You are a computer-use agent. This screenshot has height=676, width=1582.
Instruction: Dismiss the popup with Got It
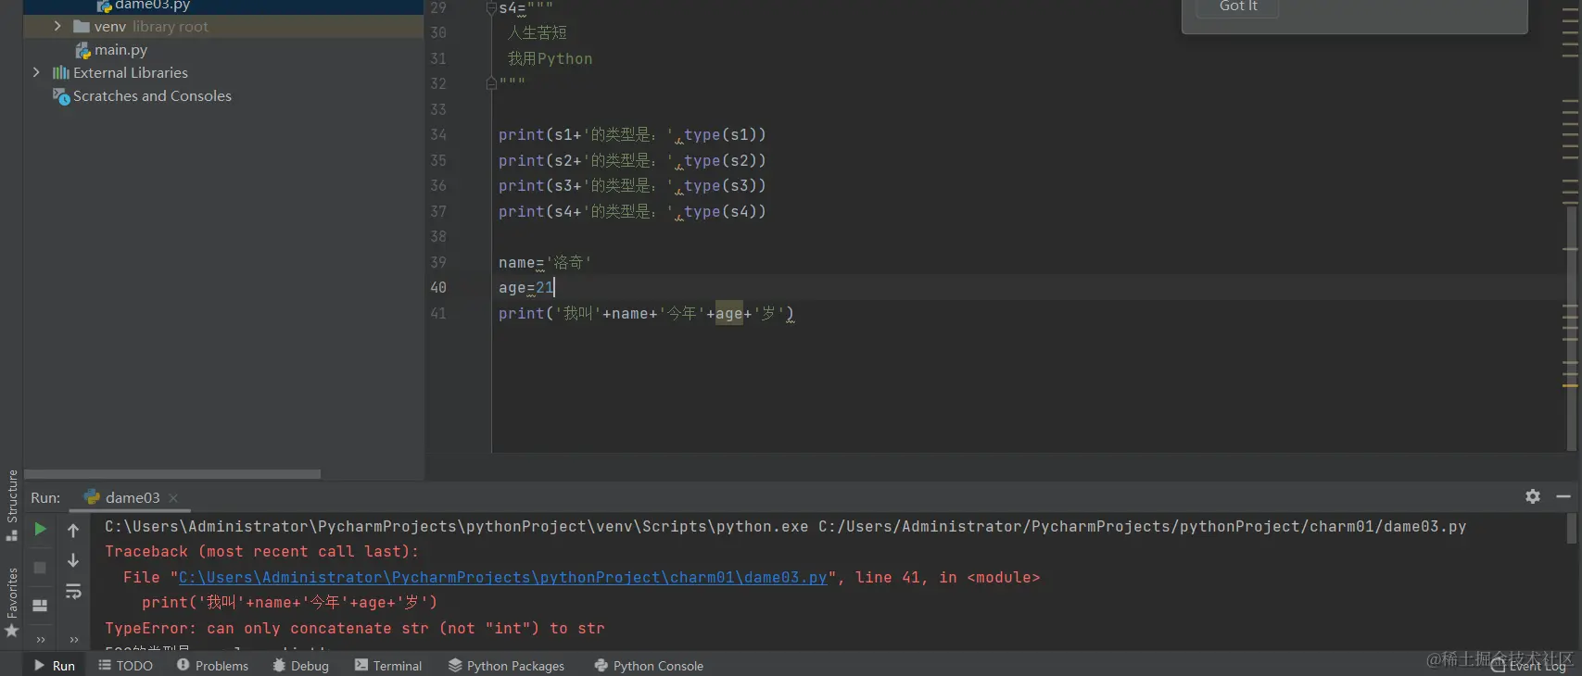(1238, 6)
